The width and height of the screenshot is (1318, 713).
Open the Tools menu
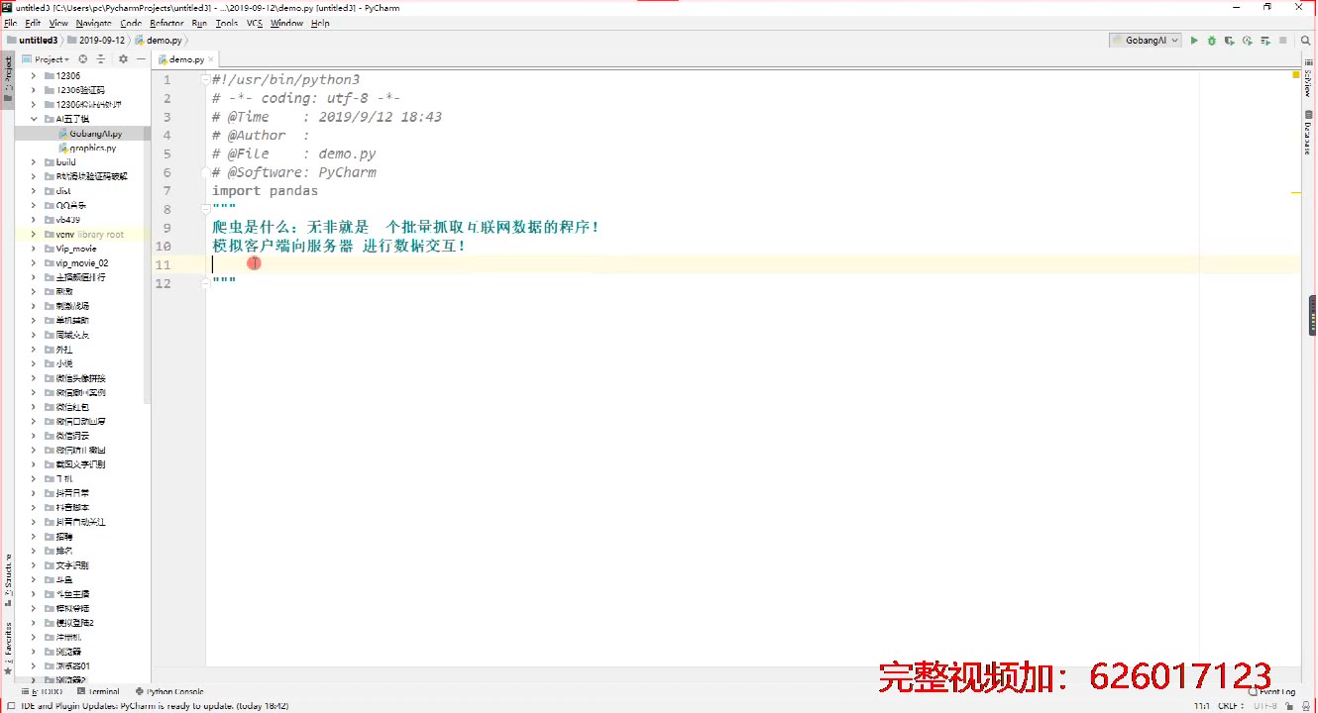pos(226,23)
